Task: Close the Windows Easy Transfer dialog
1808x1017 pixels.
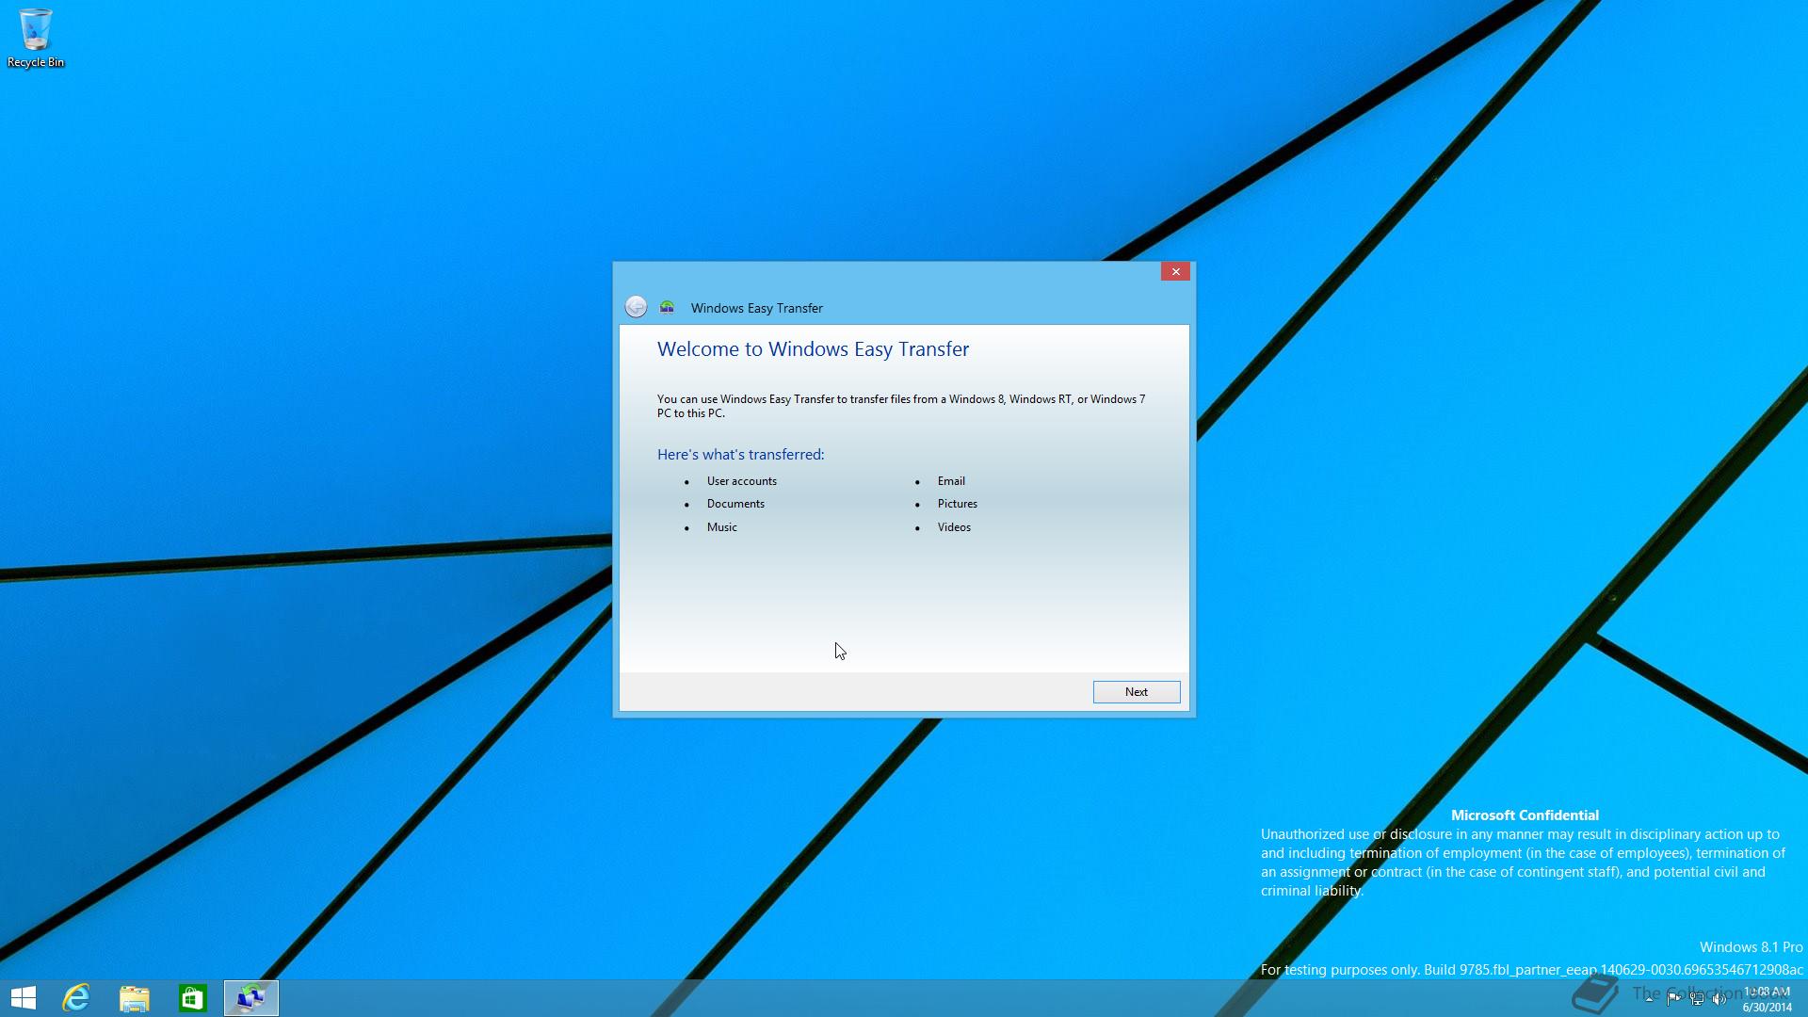Action: point(1175,271)
